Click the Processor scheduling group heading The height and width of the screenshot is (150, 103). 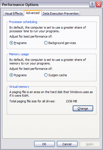[x=23, y=22]
